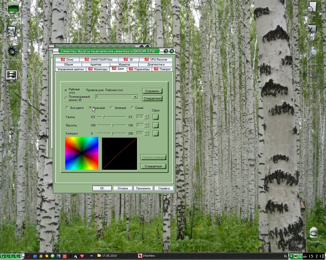Click the yellow star quick-launch icon
This screenshot has height=260, width=326.
point(47,256)
